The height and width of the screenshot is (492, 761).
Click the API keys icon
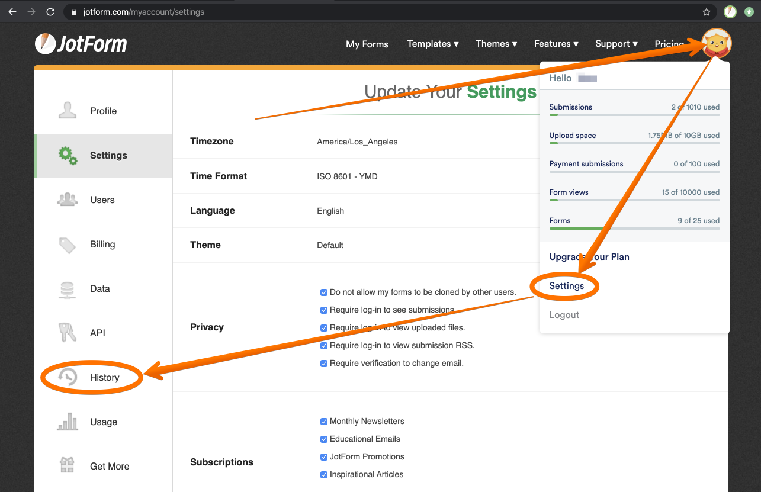(x=68, y=333)
